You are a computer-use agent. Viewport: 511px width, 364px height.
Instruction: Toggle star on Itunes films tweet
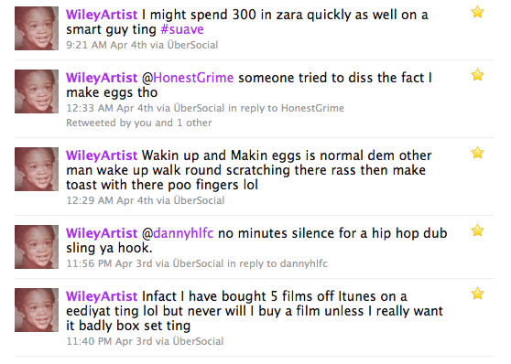coord(477,294)
